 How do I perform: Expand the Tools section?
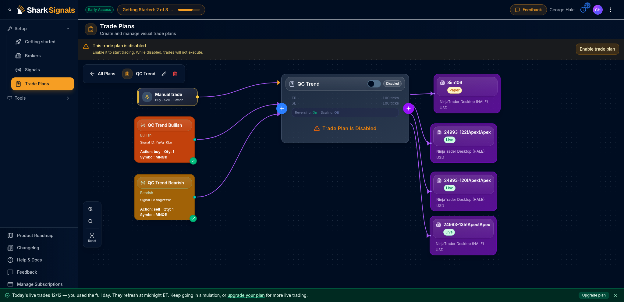click(x=39, y=98)
